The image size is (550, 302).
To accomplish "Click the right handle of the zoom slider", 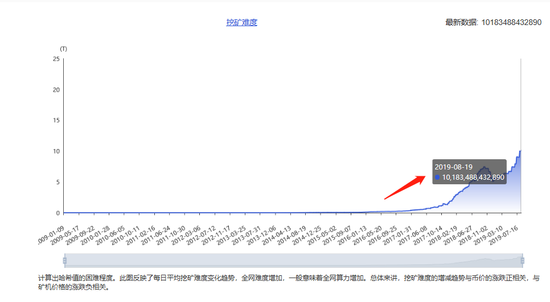I will click(x=522, y=260).
